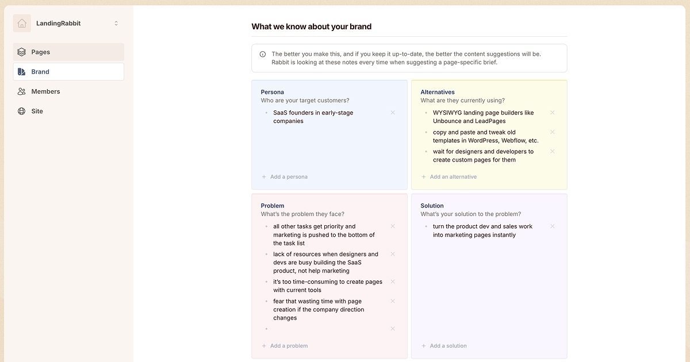
Task: Expand the LandingRabbit workspace switcher
Action: [116, 24]
